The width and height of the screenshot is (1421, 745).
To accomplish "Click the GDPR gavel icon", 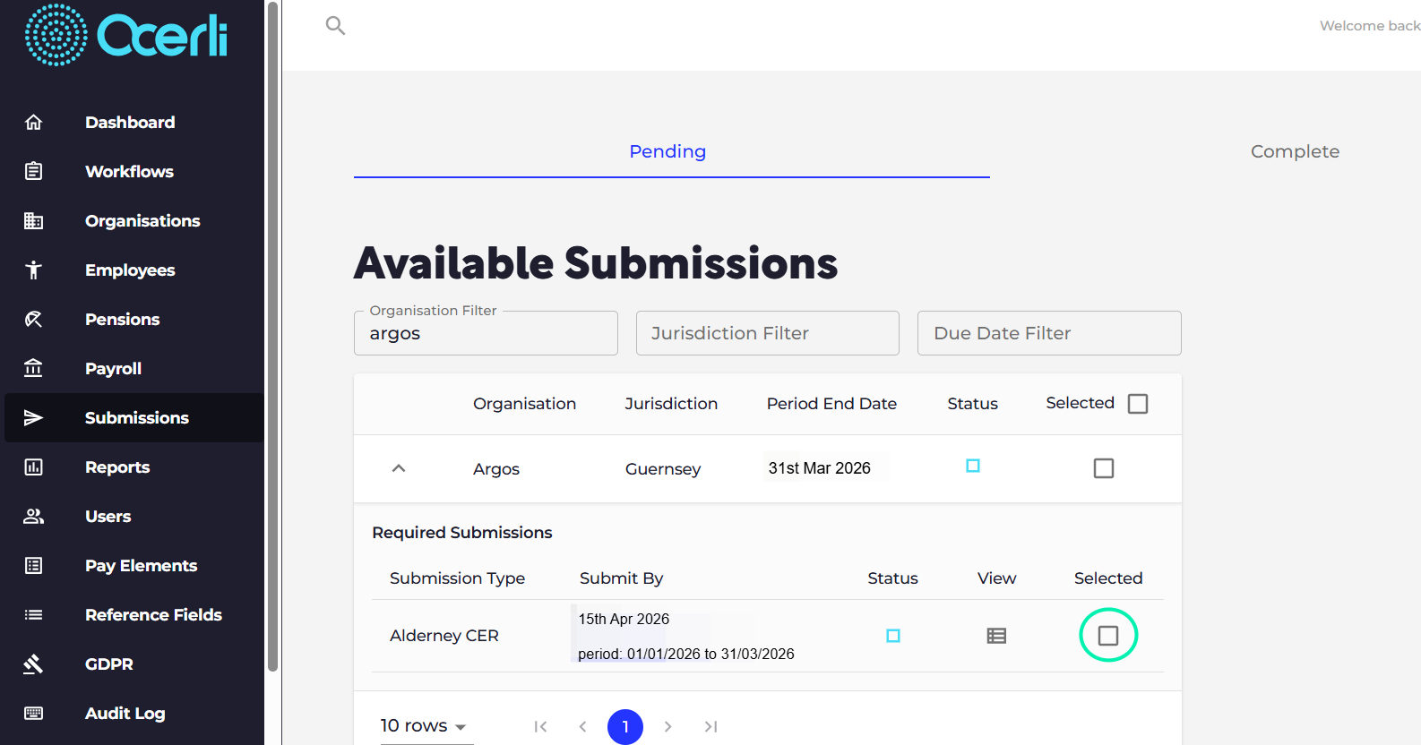I will click(x=33, y=664).
